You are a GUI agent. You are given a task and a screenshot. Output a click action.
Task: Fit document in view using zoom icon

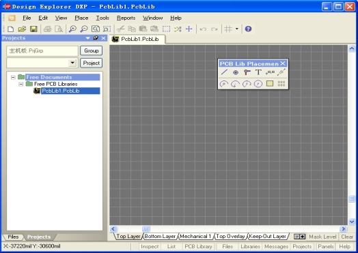[x=96, y=29]
